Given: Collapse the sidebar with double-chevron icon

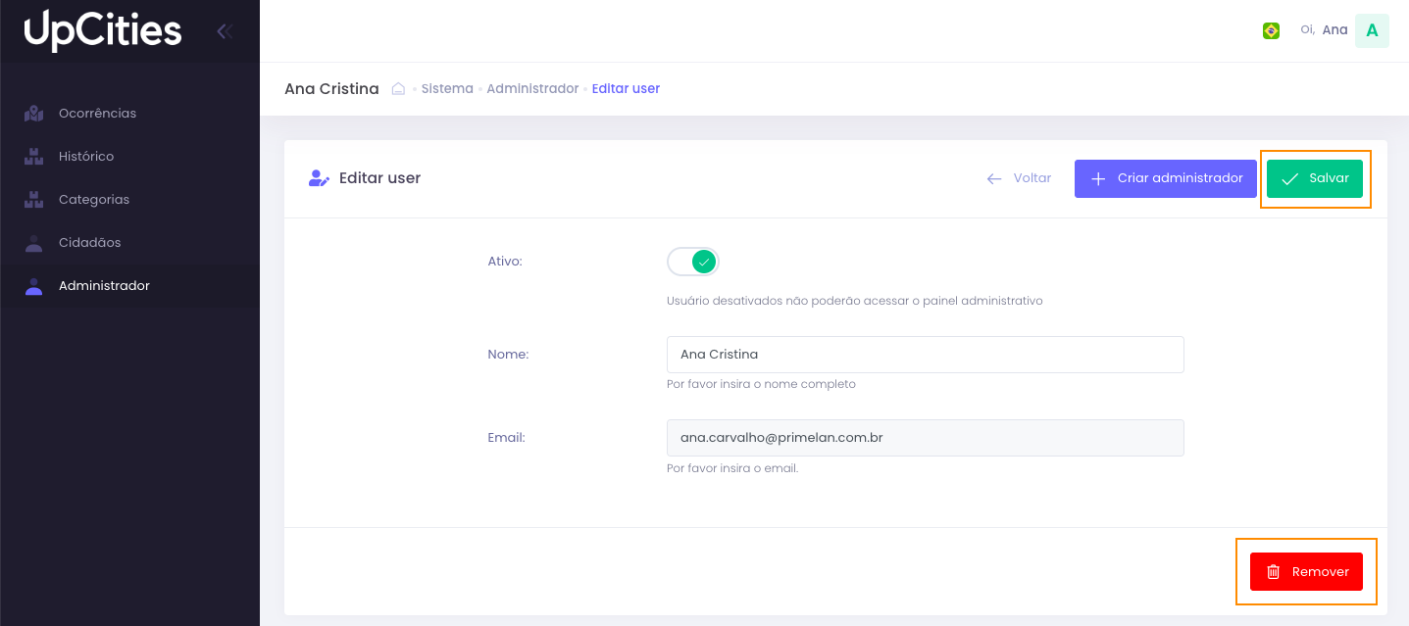Looking at the screenshot, I should (225, 31).
